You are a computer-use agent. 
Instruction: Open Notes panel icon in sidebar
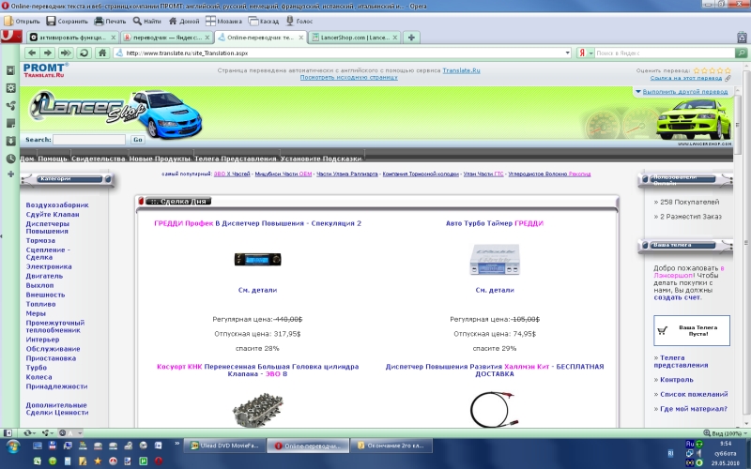pyautogui.click(x=10, y=123)
